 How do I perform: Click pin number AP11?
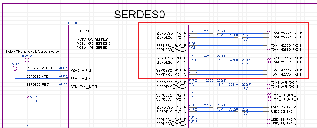(193, 56)
